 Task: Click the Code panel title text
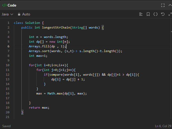(12, 5)
